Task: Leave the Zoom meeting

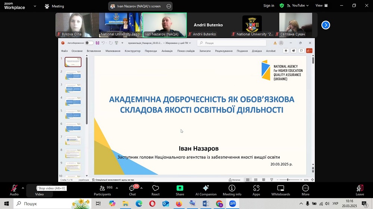Action: [x=360, y=190]
